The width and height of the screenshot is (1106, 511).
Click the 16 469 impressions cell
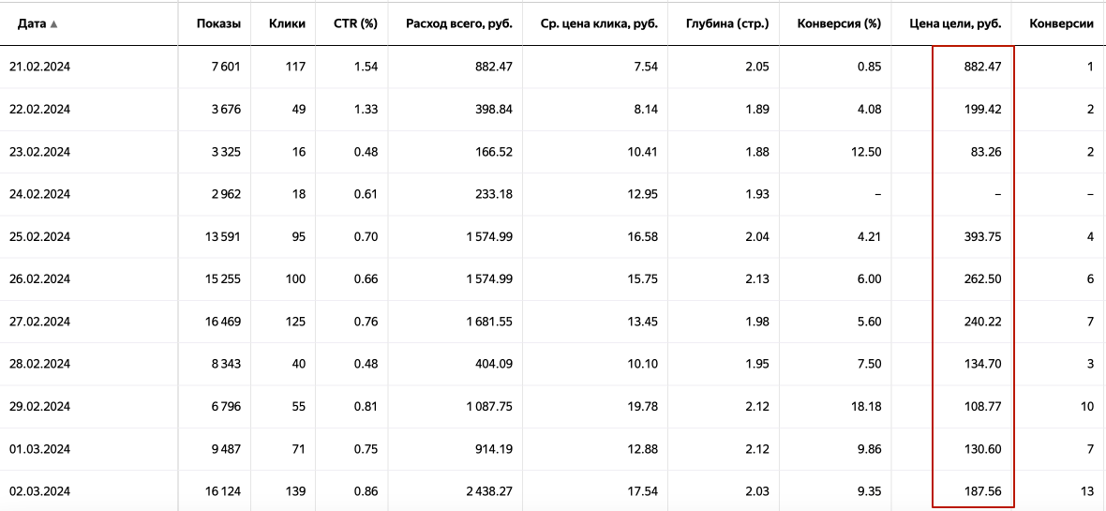[x=222, y=322]
